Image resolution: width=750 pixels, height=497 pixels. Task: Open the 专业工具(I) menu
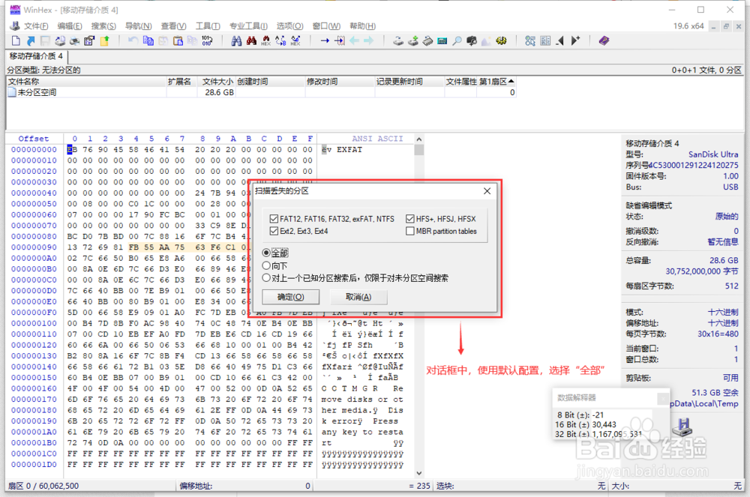pos(248,25)
